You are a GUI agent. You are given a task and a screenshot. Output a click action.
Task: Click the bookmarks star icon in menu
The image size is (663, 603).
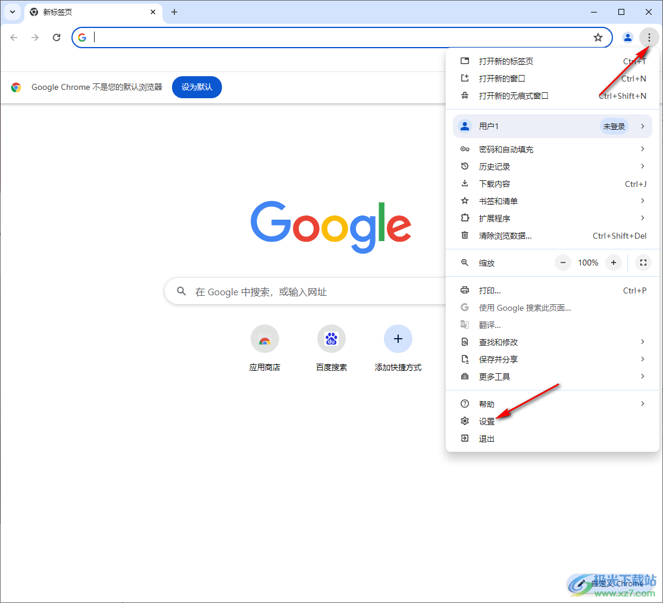point(465,201)
